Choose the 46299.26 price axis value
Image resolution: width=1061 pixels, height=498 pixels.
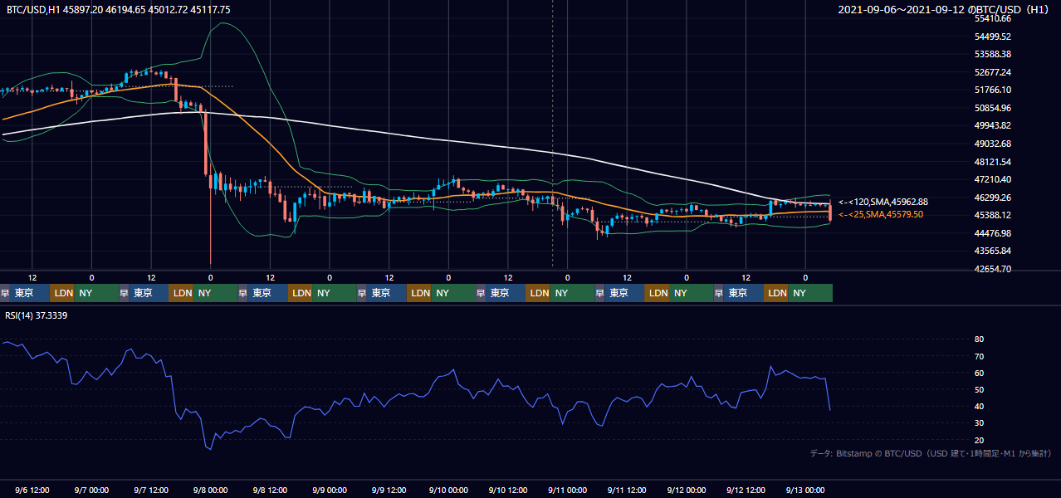[x=993, y=198]
